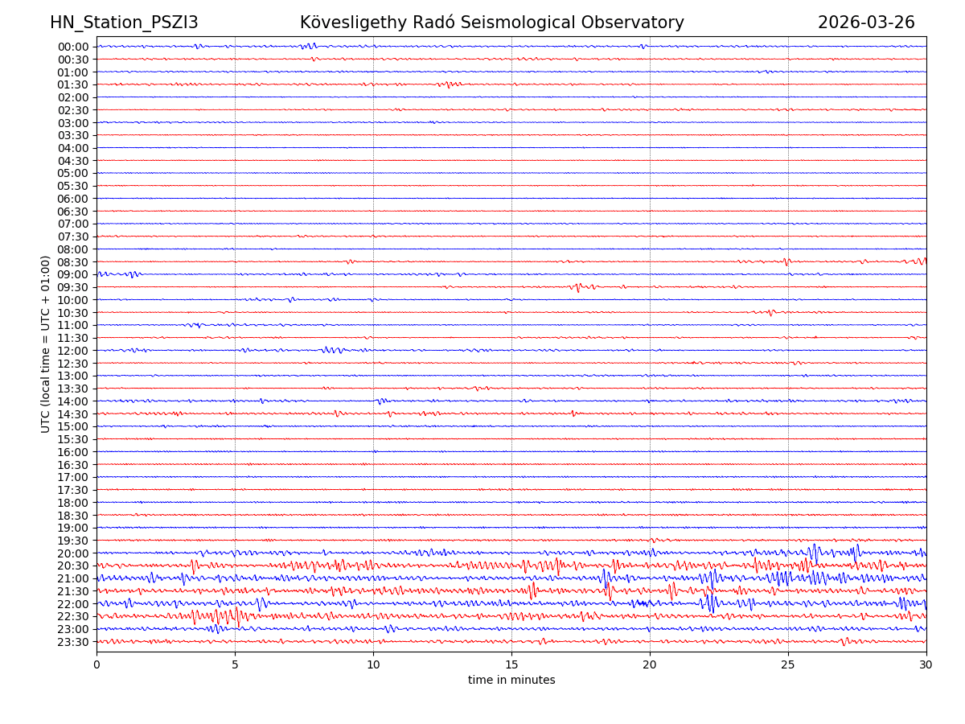Viewport: 965px width, 724px height.
Task: Select the 20:00 row time label
Action: click(73, 553)
